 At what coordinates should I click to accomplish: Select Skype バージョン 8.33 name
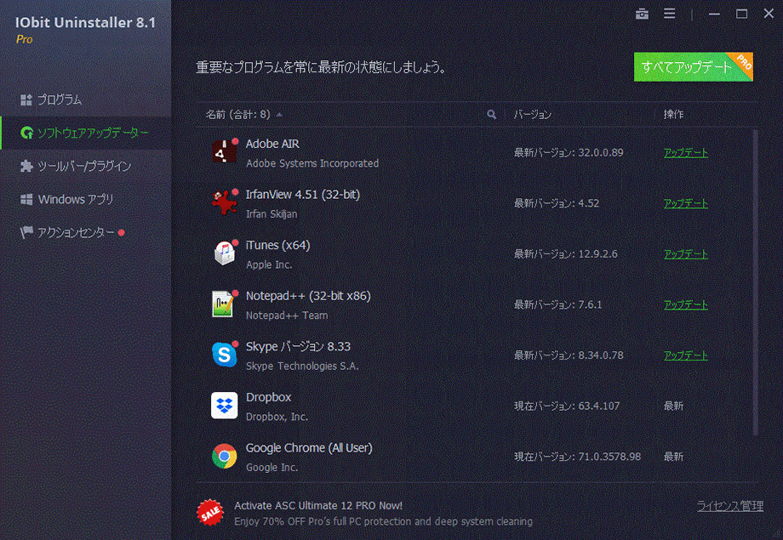point(298,347)
